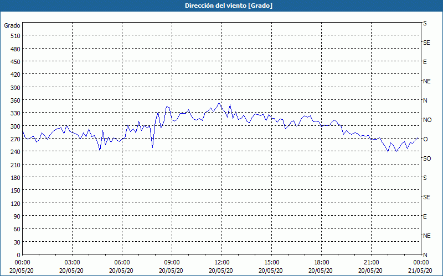Select the "E" compass label at 450
443x276 pixels.
point(425,62)
